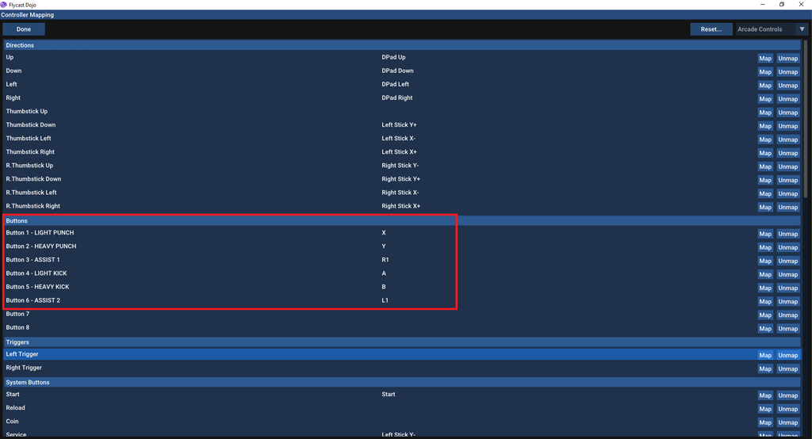Click the Flycast Dojo title bar icon
Viewport: 812px width, 439px height.
coord(5,5)
